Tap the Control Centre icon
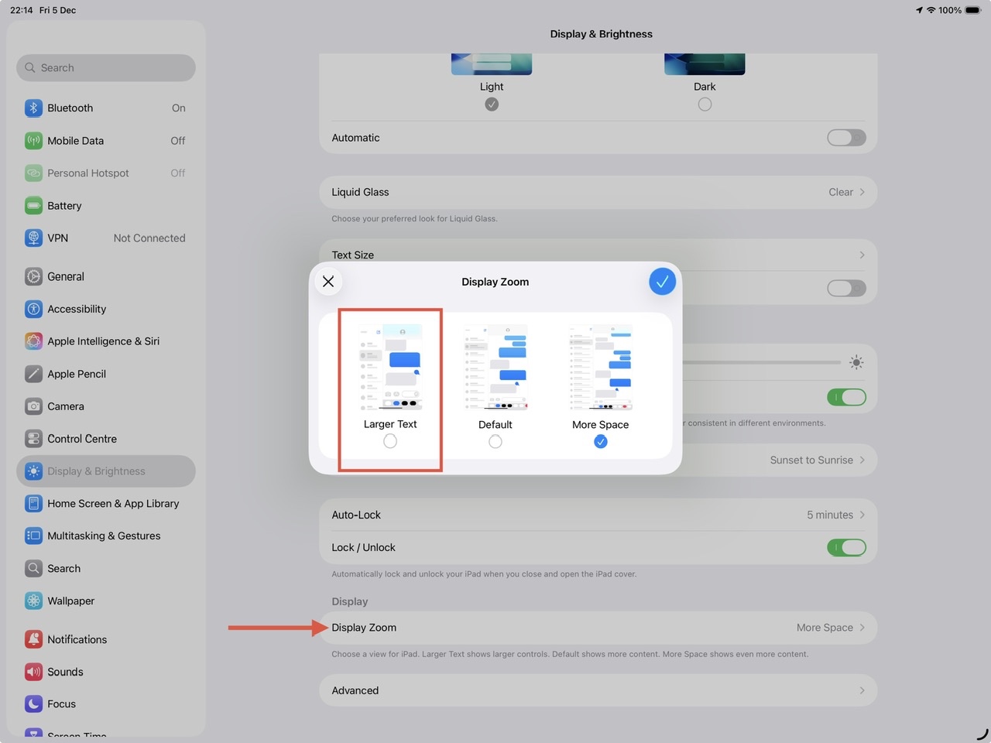This screenshot has height=743, width=991. pos(33,439)
